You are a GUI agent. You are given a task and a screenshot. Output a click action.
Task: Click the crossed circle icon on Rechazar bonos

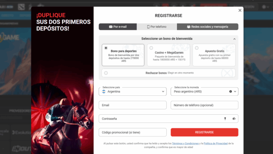tap(227, 73)
